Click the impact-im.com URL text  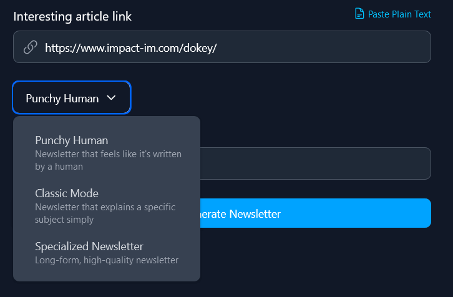click(130, 47)
